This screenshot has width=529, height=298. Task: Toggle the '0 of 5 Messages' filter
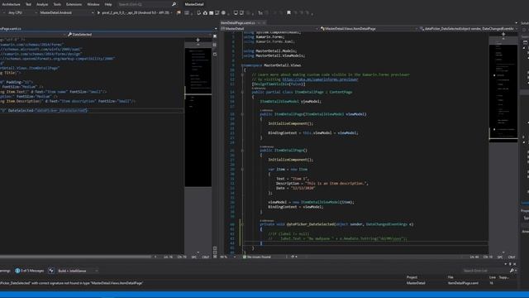pos(30,271)
